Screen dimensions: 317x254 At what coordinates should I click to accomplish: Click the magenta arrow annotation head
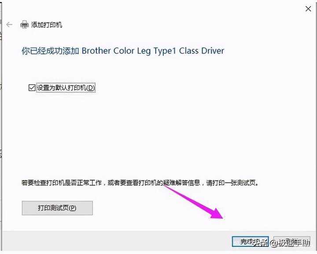(x=217, y=214)
